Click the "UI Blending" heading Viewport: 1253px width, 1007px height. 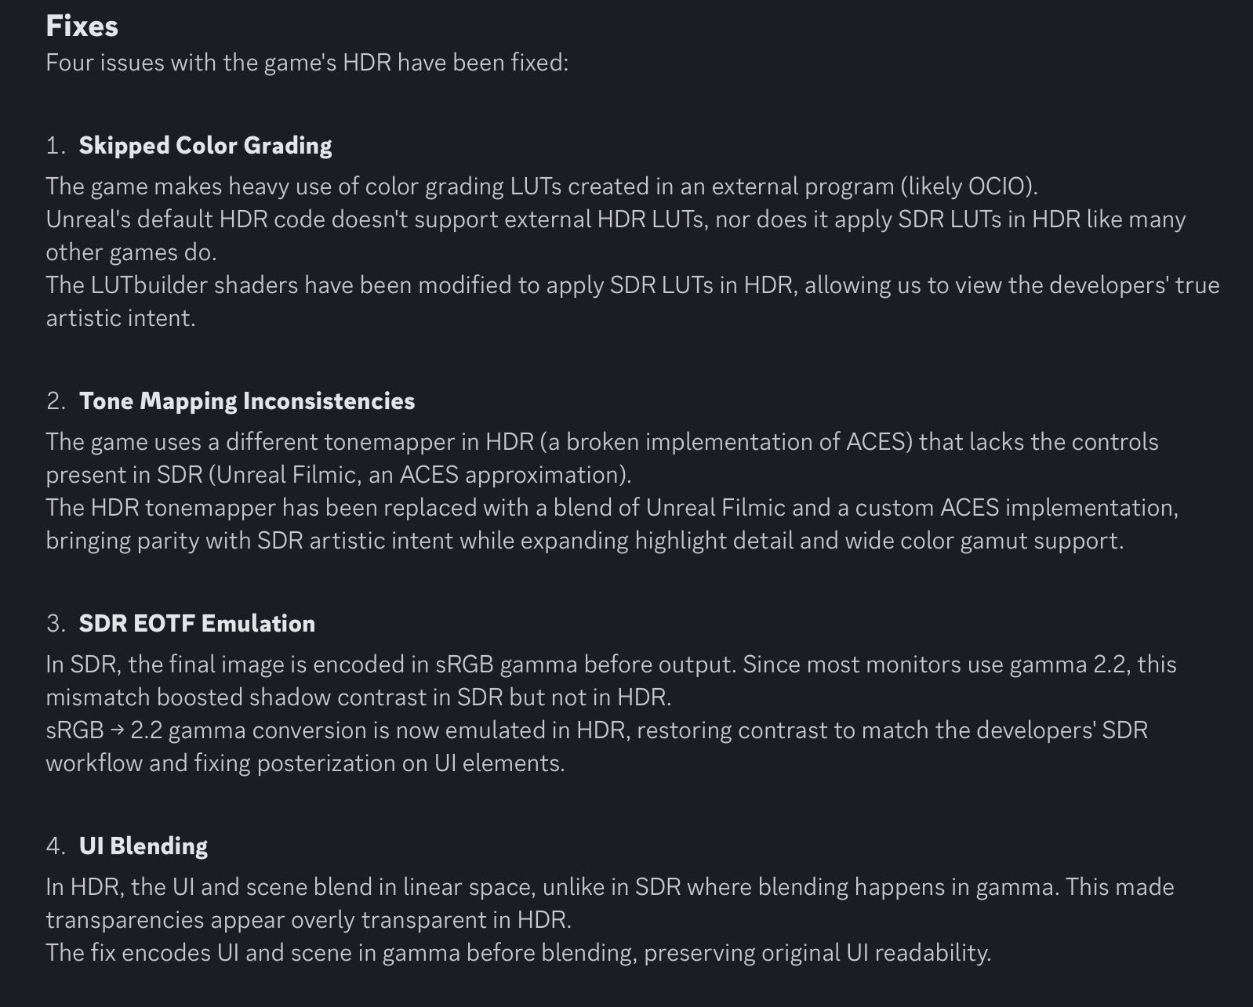click(x=143, y=846)
